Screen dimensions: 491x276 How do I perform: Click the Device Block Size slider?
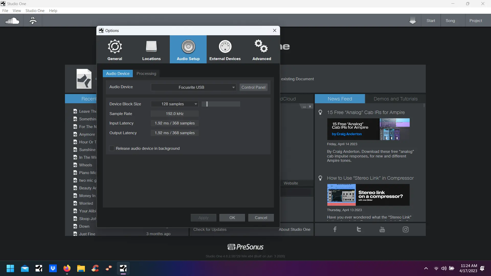pyautogui.click(x=221, y=104)
